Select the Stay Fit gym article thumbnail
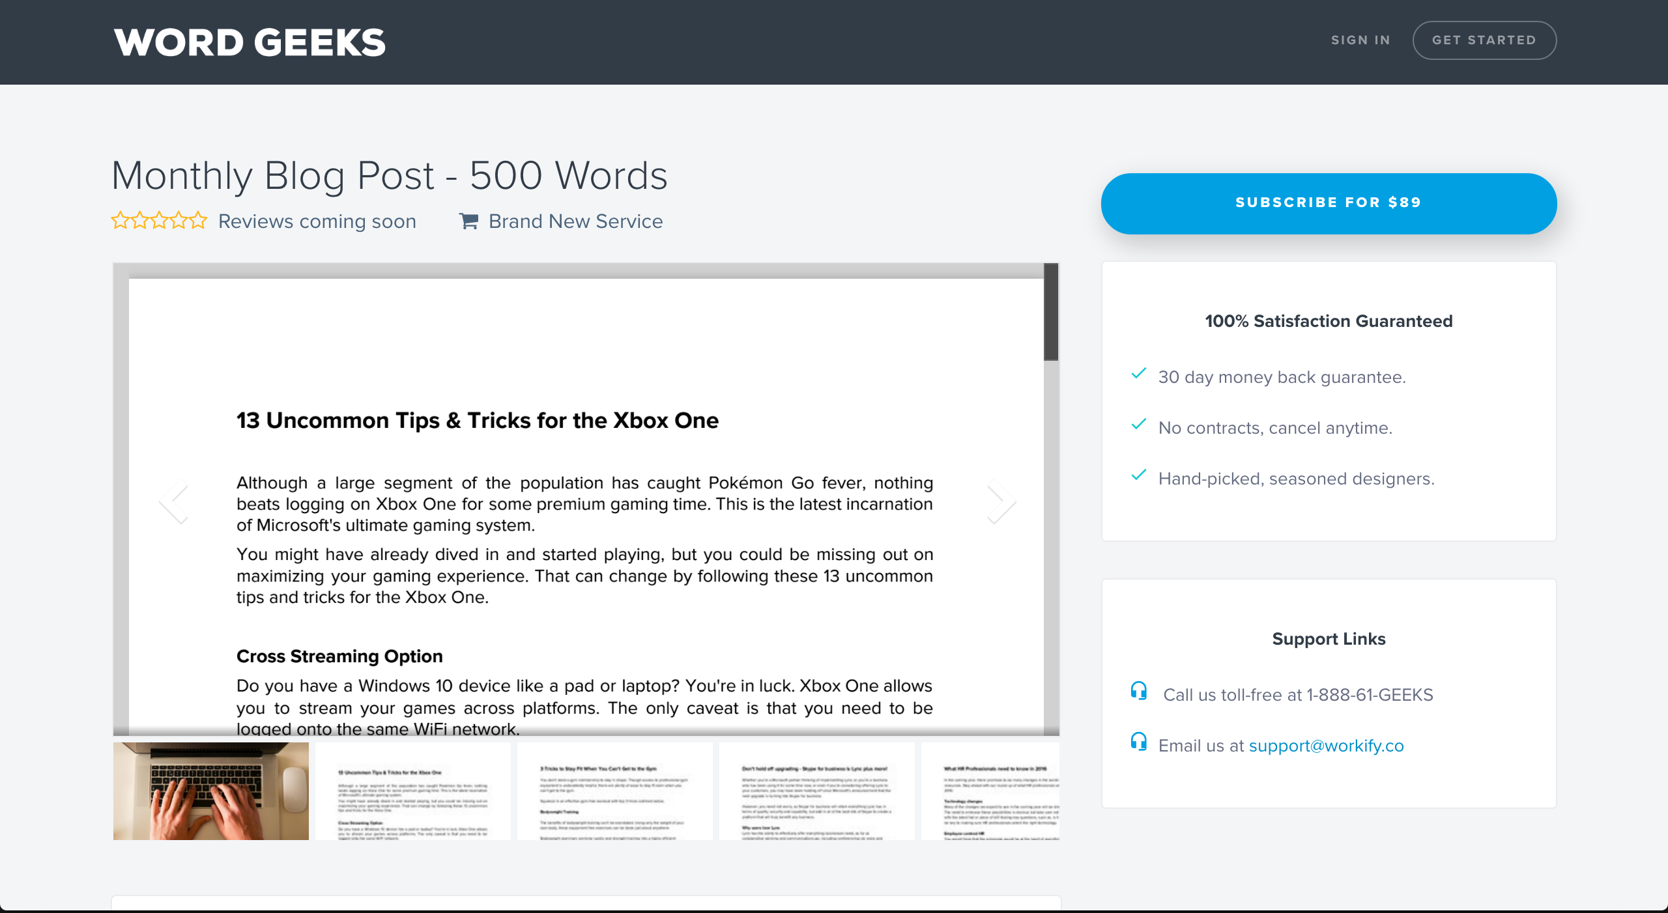 click(614, 791)
